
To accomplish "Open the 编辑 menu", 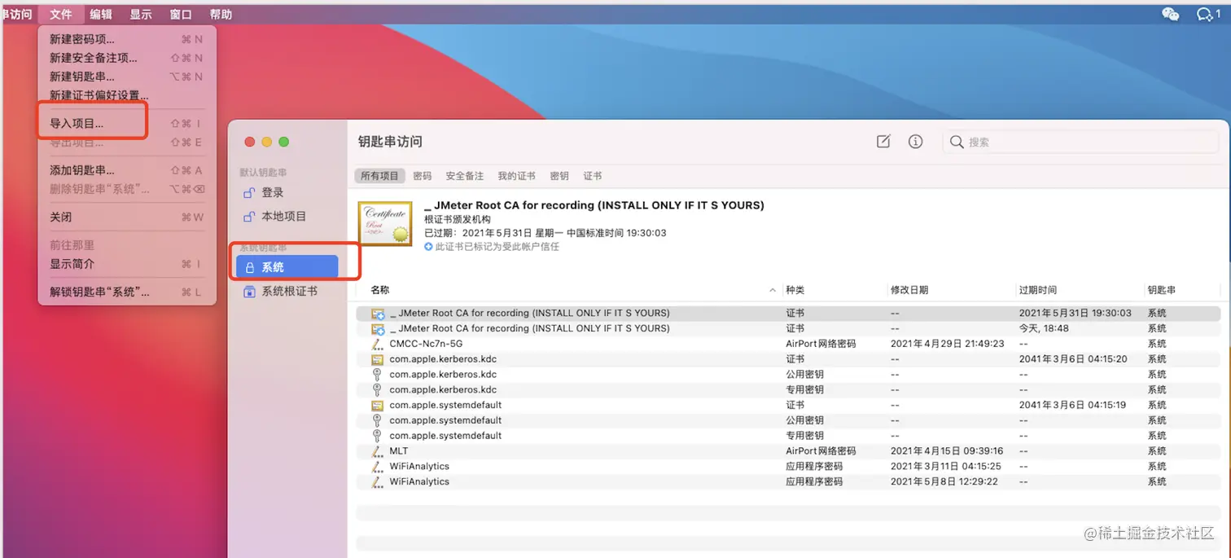I will pos(101,14).
